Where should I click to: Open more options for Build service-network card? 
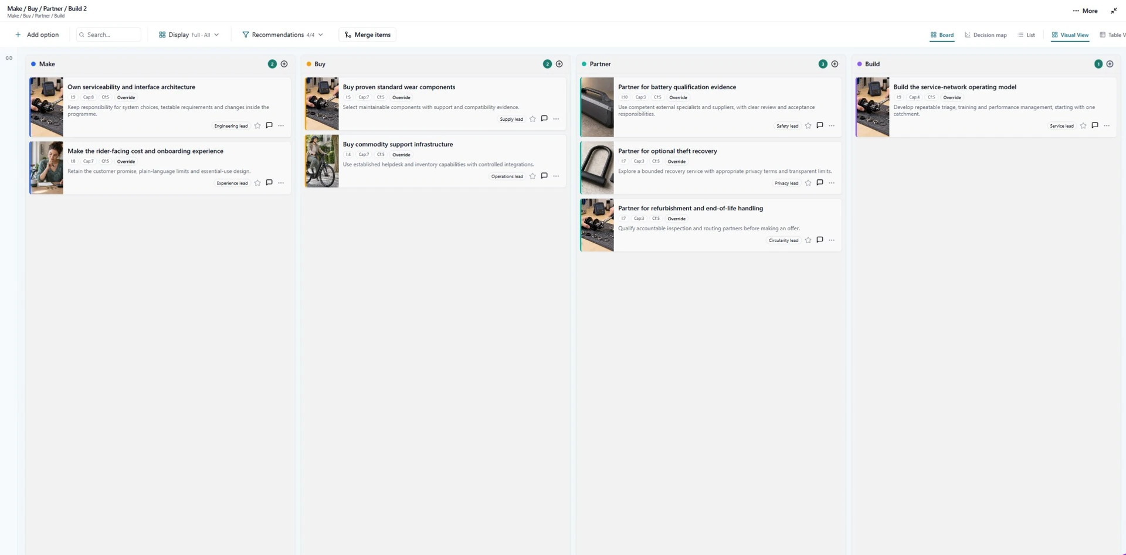(x=1107, y=125)
